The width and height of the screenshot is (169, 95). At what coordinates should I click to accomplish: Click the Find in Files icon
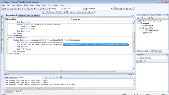click(x=86, y=8)
